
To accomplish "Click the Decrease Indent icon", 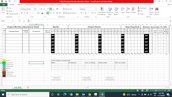I will point(57,13).
